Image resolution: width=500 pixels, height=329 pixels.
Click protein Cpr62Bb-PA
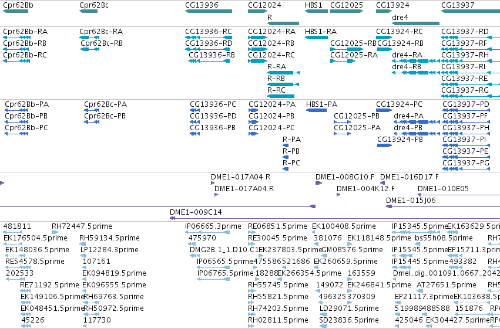(27, 104)
